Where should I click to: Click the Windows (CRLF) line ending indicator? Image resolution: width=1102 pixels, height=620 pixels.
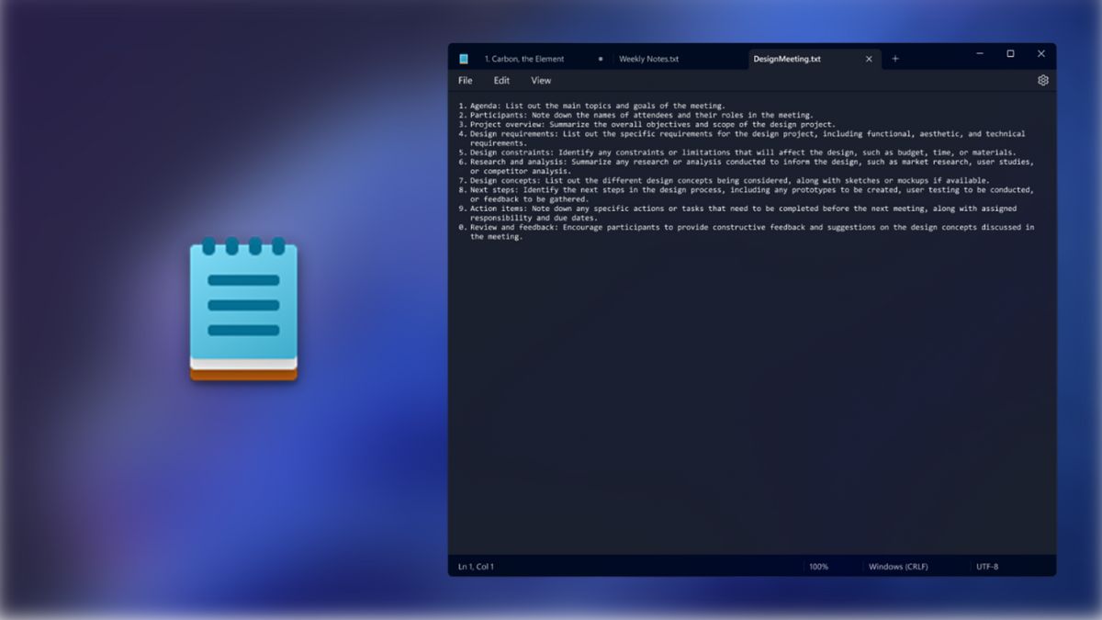(x=897, y=567)
